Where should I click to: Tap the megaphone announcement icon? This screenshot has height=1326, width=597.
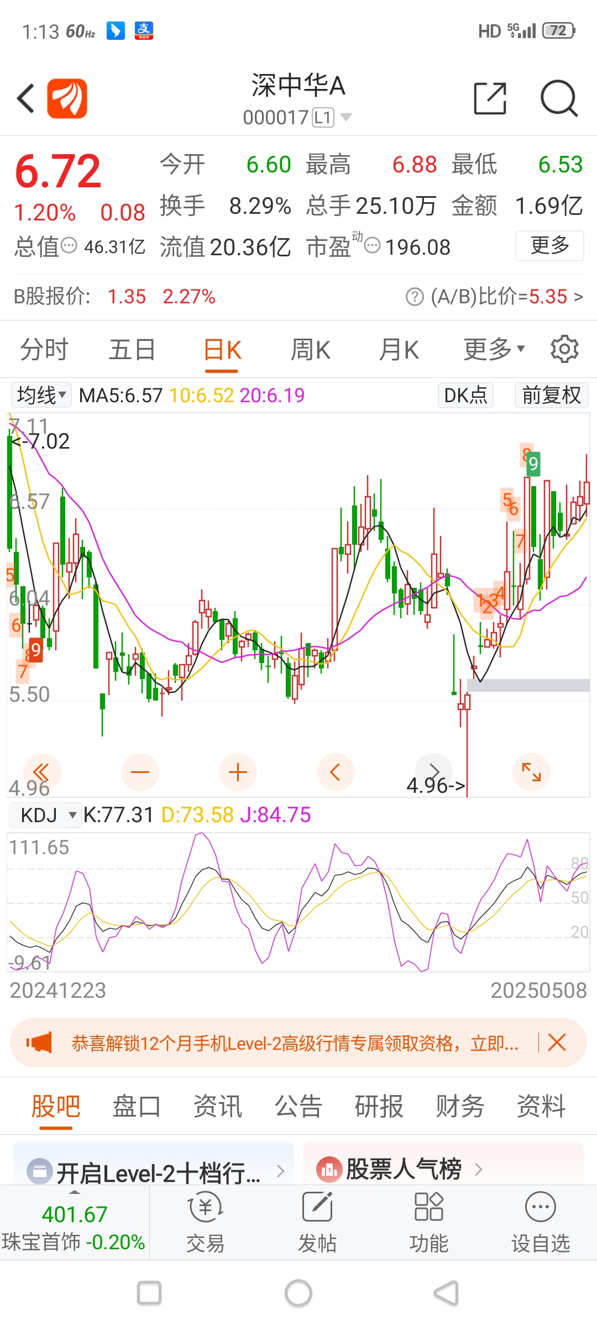(39, 1043)
